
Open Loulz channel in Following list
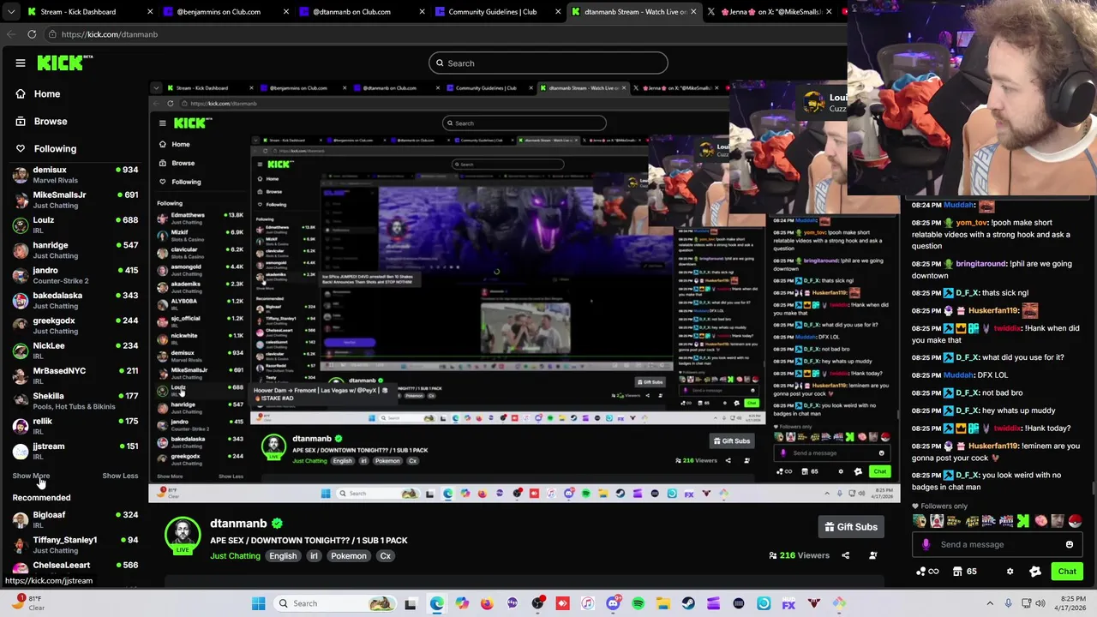(75, 225)
